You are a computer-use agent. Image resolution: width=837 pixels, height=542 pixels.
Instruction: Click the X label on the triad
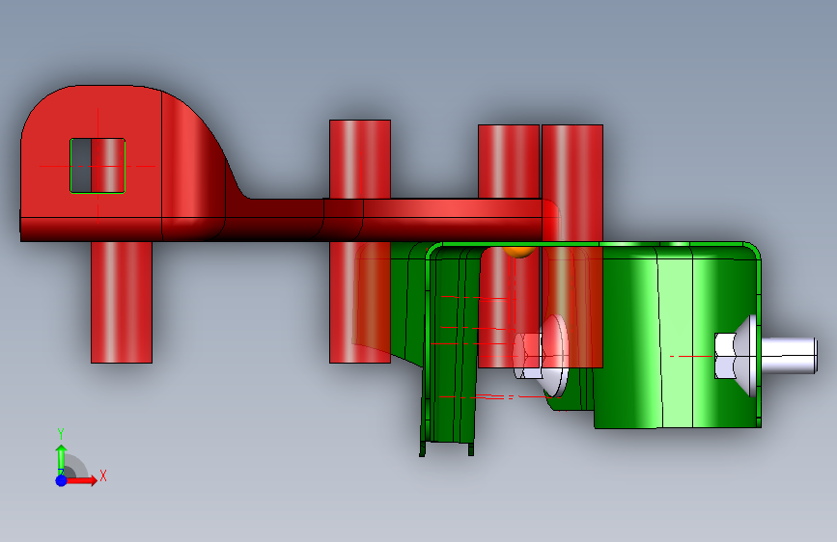(103, 475)
